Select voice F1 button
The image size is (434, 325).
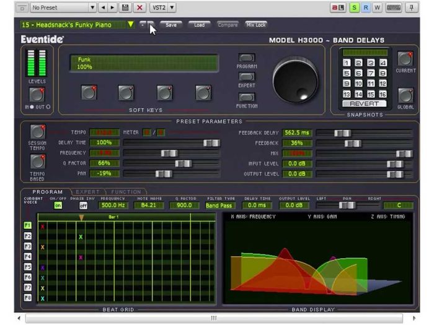coord(28,225)
